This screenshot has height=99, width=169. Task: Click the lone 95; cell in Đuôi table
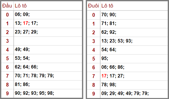coord(134,58)
